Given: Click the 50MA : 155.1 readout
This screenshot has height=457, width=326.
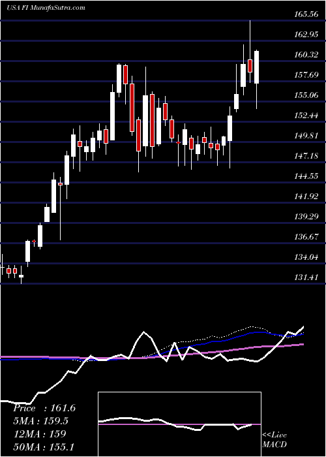Looking at the screenshot, I should tap(42, 446).
